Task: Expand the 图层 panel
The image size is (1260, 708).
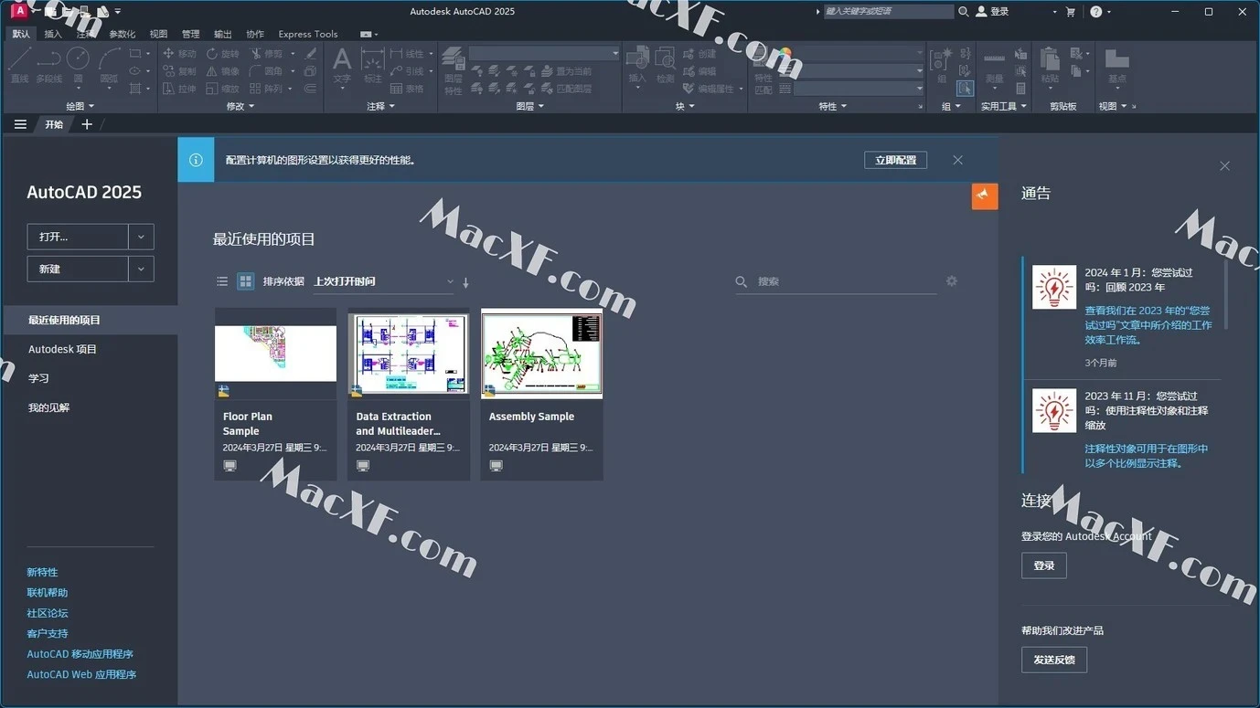Action: [x=529, y=106]
